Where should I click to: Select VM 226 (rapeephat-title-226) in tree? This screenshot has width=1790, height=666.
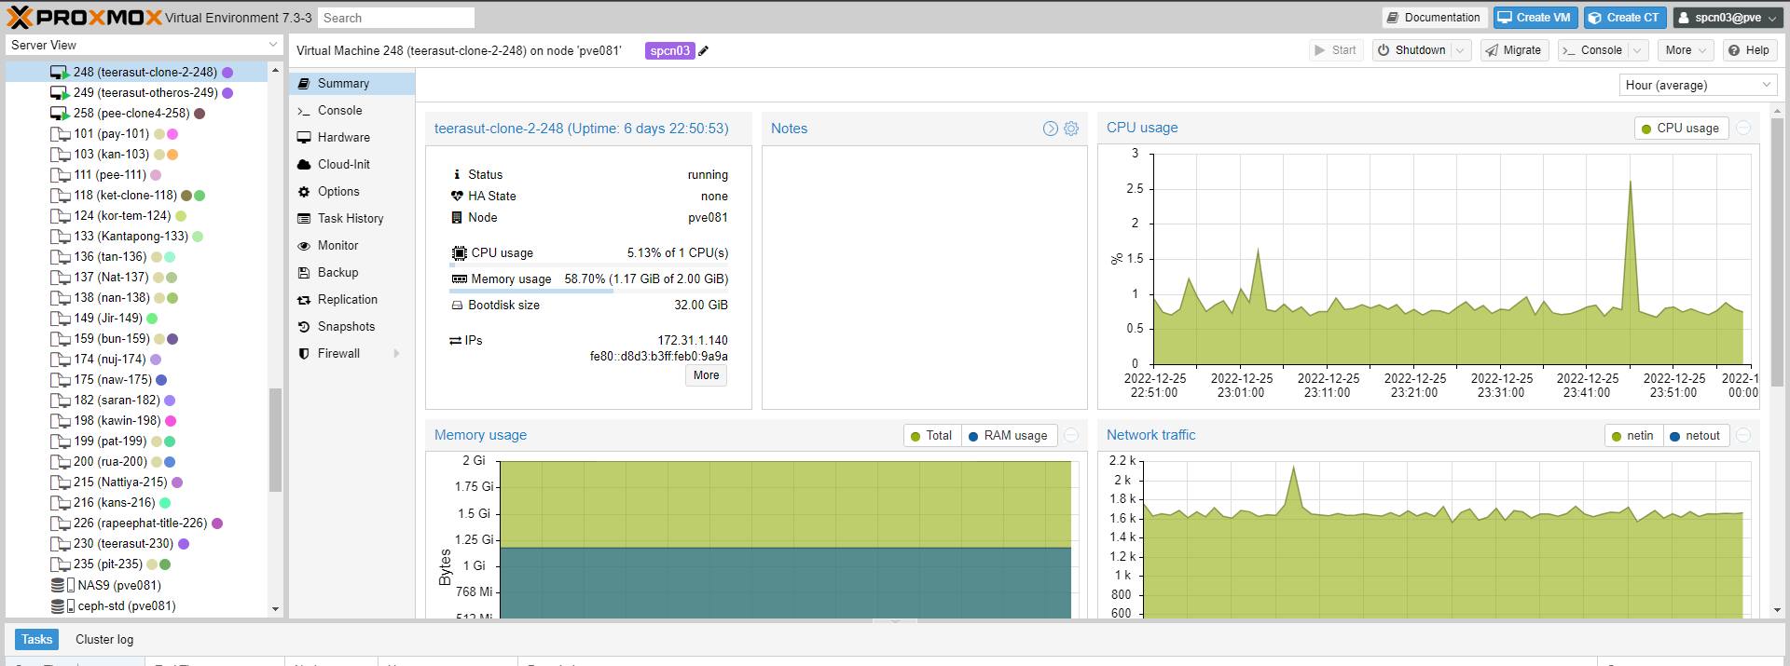[x=137, y=523]
